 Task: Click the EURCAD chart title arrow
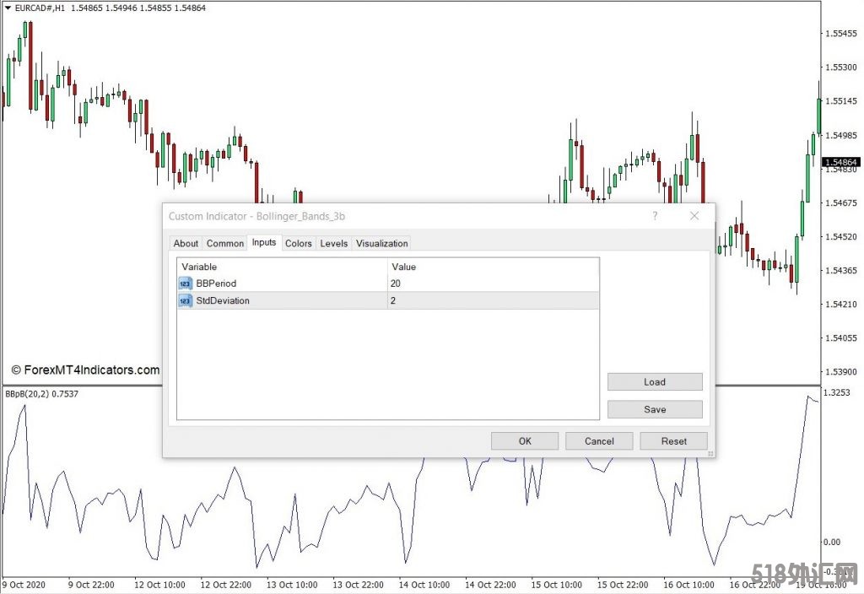8,8
